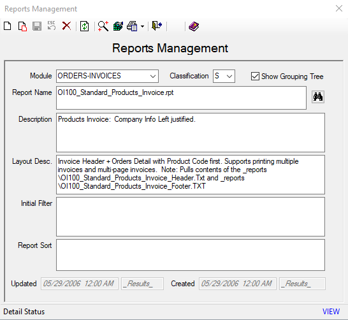Click the green Refresh page icon
The width and height of the screenshot is (348, 320).
[x=85, y=26]
